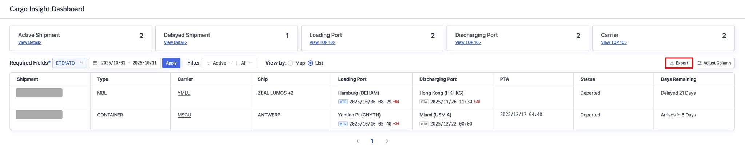The height and width of the screenshot is (148, 745).
Task: Click the ATD badge for Hamburg
Action: (343, 102)
